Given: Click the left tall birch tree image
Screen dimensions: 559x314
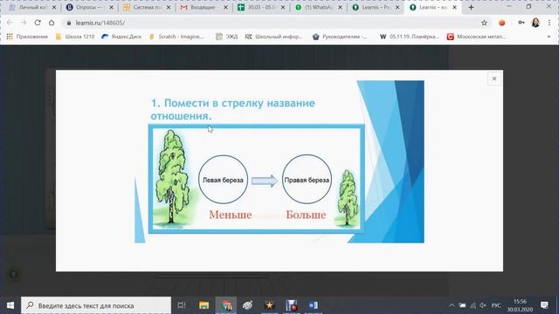Looking at the screenshot, I should (x=173, y=178).
